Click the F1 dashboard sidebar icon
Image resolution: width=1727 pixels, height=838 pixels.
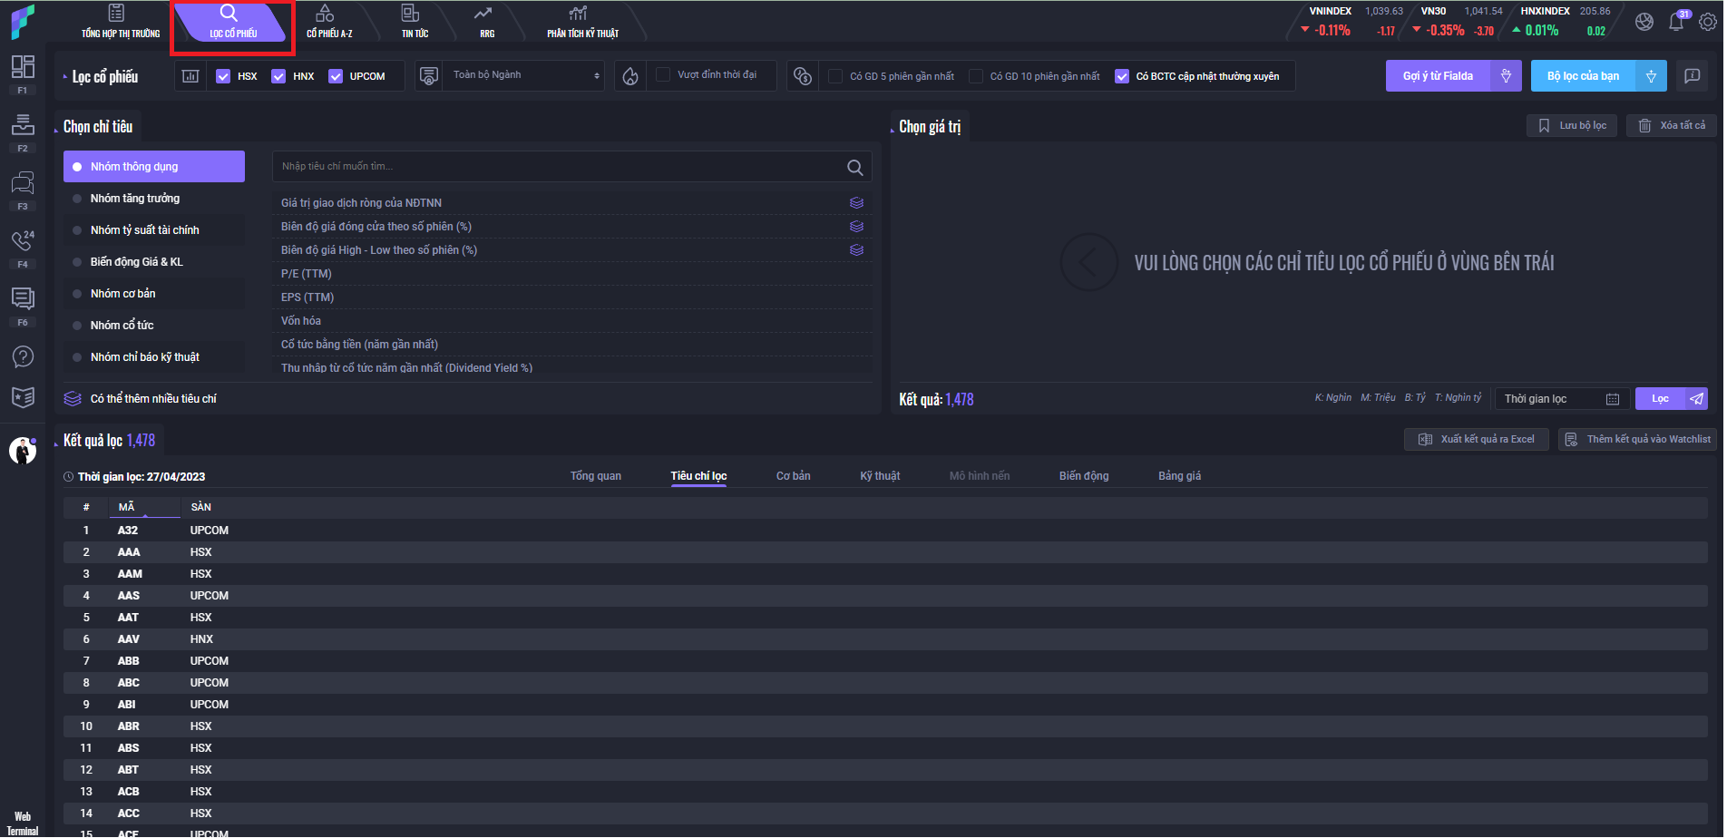click(x=23, y=67)
